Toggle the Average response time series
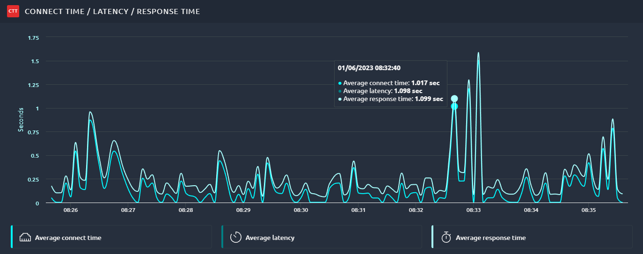This screenshot has width=643, height=254. (x=532, y=237)
